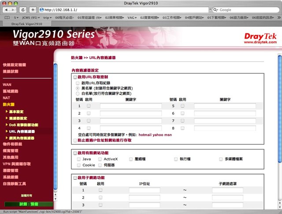Select the DrayTek Vigor2910 browser tab
Image resolution: width=282 pixels, height=214 pixels.
tap(27, 24)
